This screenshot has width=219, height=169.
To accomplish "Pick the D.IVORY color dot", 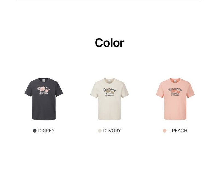I will click(x=100, y=131).
